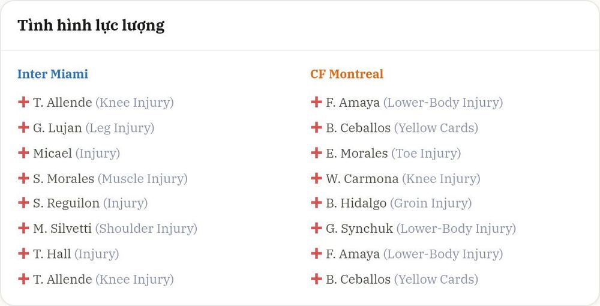Select player name G. Lujan

(58, 128)
